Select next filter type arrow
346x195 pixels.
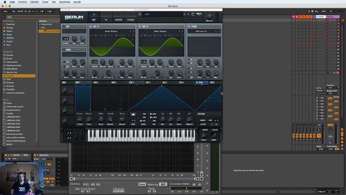219,31
